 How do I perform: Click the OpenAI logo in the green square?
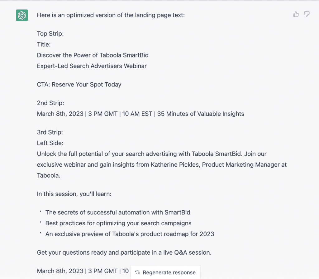(x=21, y=15)
